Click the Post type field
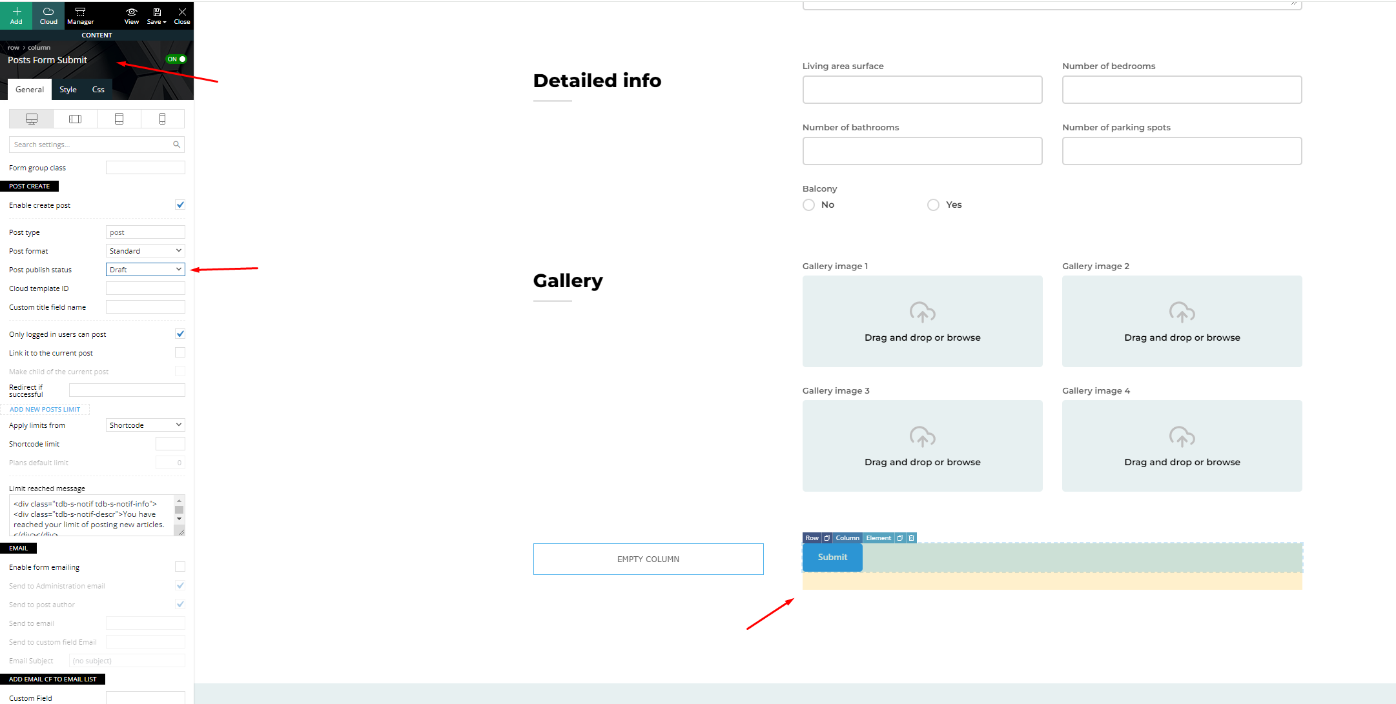 click(145, 232)
